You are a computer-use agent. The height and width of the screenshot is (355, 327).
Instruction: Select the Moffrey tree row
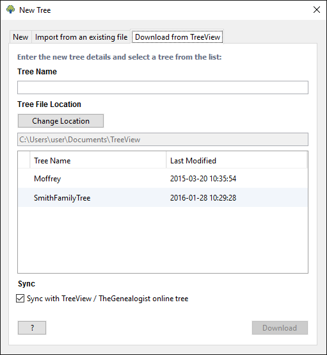(x=163, y=179)
